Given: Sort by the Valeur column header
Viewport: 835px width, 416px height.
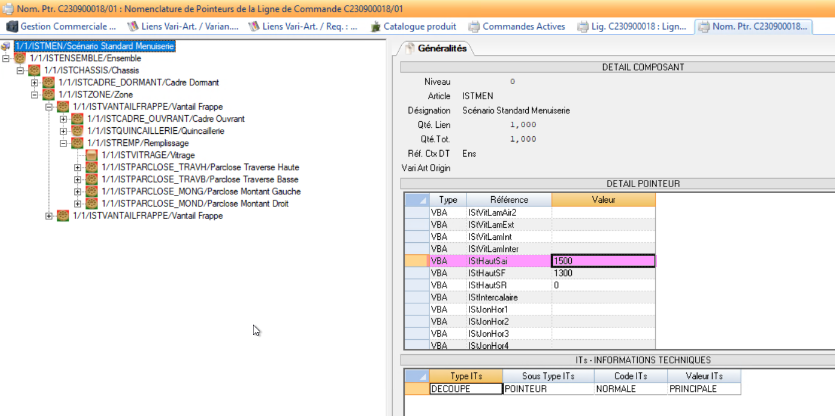Looking at the screenshot, I should click(603, 200).
